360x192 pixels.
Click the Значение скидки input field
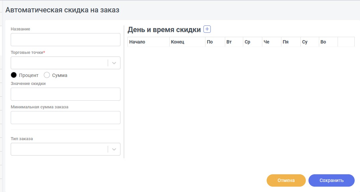[66, 94]
